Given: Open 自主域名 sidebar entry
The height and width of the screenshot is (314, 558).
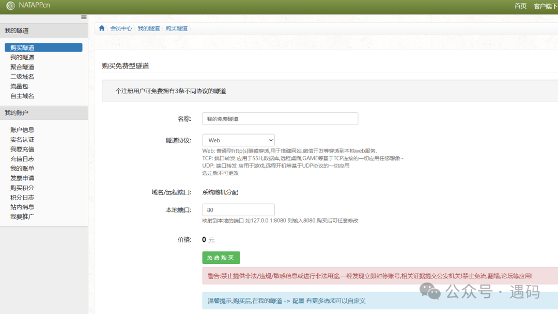Looking at the screenshot, I should (x=22, y=96).
